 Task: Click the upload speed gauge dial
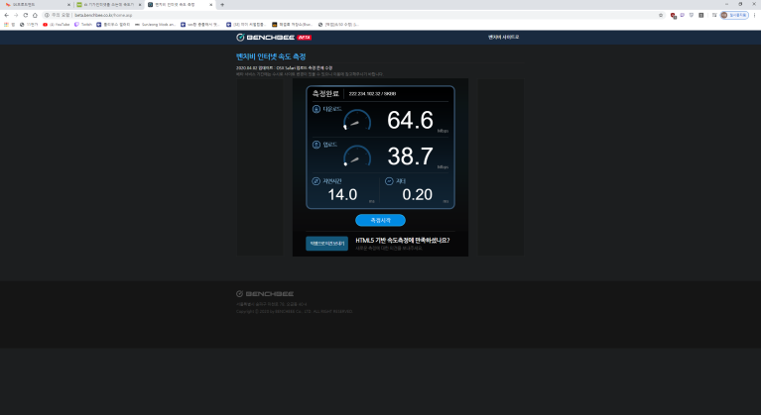[357, 156]
